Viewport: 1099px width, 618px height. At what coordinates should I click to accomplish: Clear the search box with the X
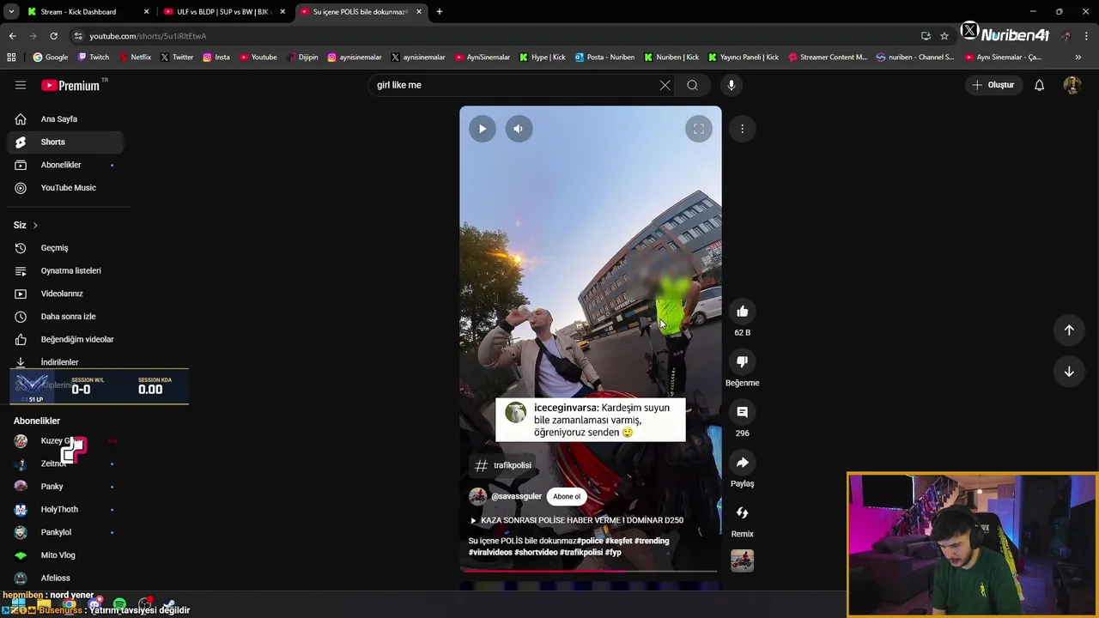click(x=665, y=85)
